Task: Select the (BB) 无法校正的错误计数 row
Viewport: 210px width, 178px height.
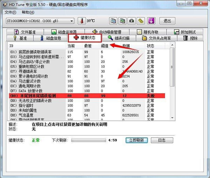Action: click(x=87, y=101)
